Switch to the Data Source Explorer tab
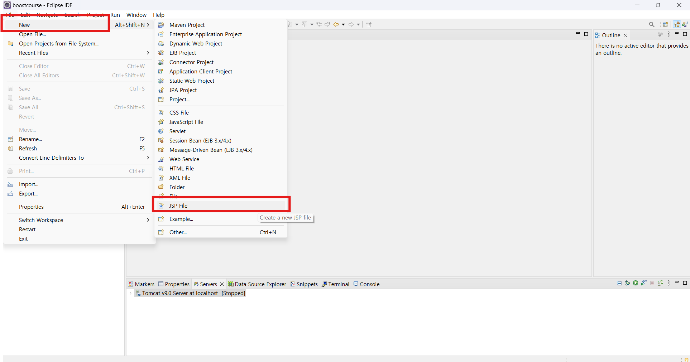Screen dimensions: 690x362 click(257, 284)
